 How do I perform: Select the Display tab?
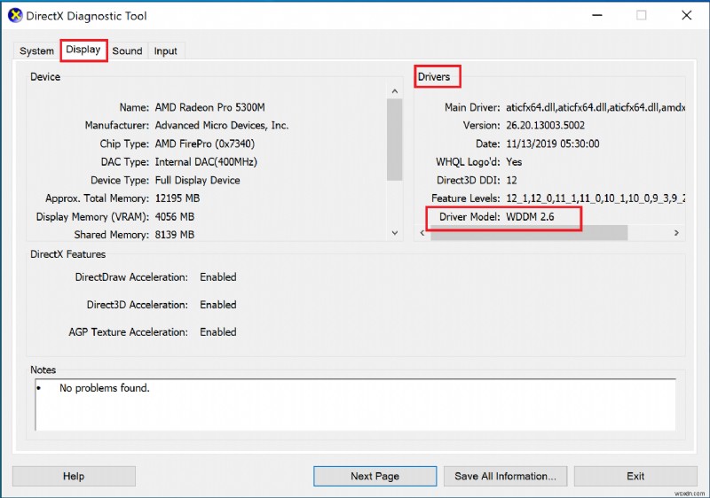(x=83, y=50)
